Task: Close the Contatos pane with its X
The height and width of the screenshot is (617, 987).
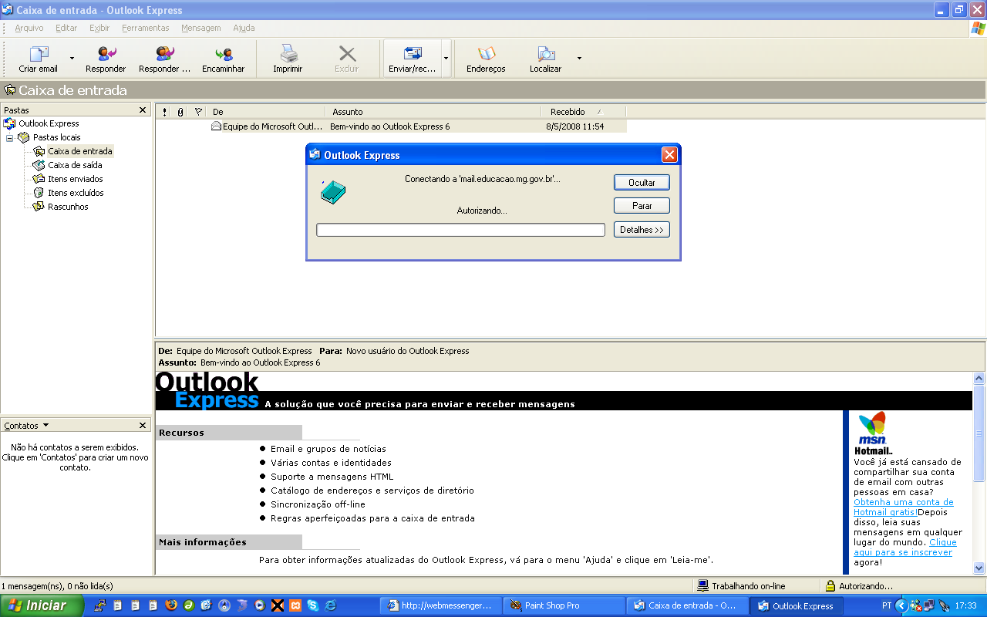Action: point(143,426)
